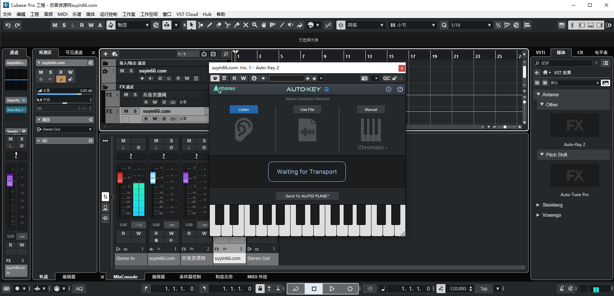This screenshot has height=296, width=614.
Task: Toggle global Mute M button in toolbar
Action: click(x=55, y=25)
